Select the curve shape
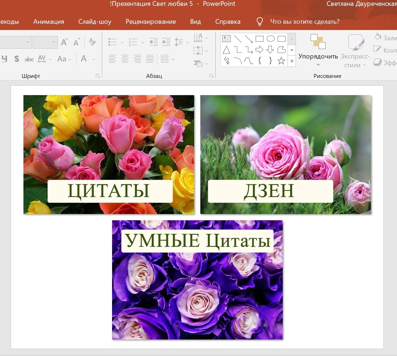The height and width of the screenshot is (356, 397). (249, 61)
